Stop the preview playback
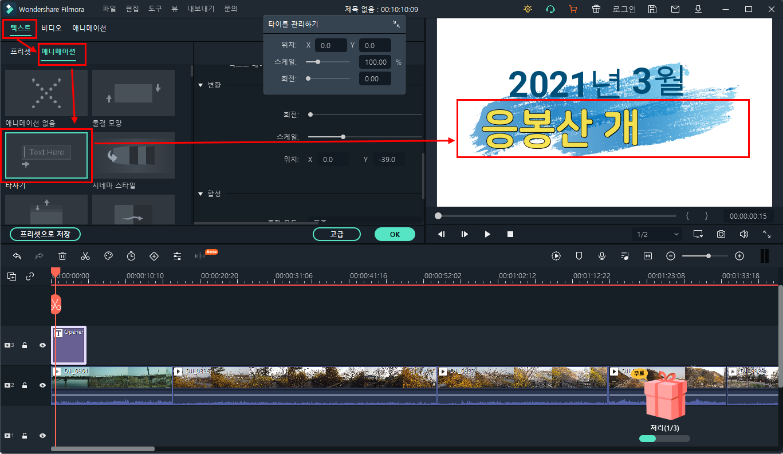The image size is (783, 454). click(510, 234)
